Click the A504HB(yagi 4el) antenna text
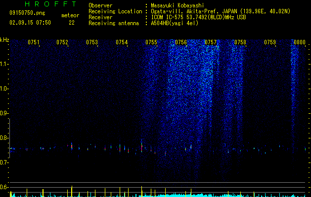The image size is (311, 197). pyautogui.click(x=175, y=23)
